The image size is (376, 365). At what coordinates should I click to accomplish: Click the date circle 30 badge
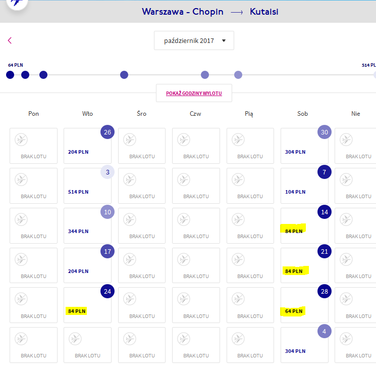pyautogui.click(x=325, y=132)
